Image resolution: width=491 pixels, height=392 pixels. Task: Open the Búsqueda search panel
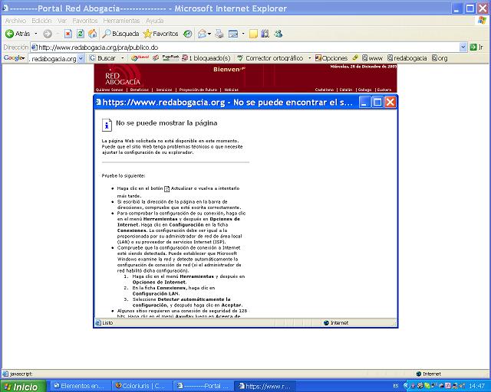pos(121,34)
